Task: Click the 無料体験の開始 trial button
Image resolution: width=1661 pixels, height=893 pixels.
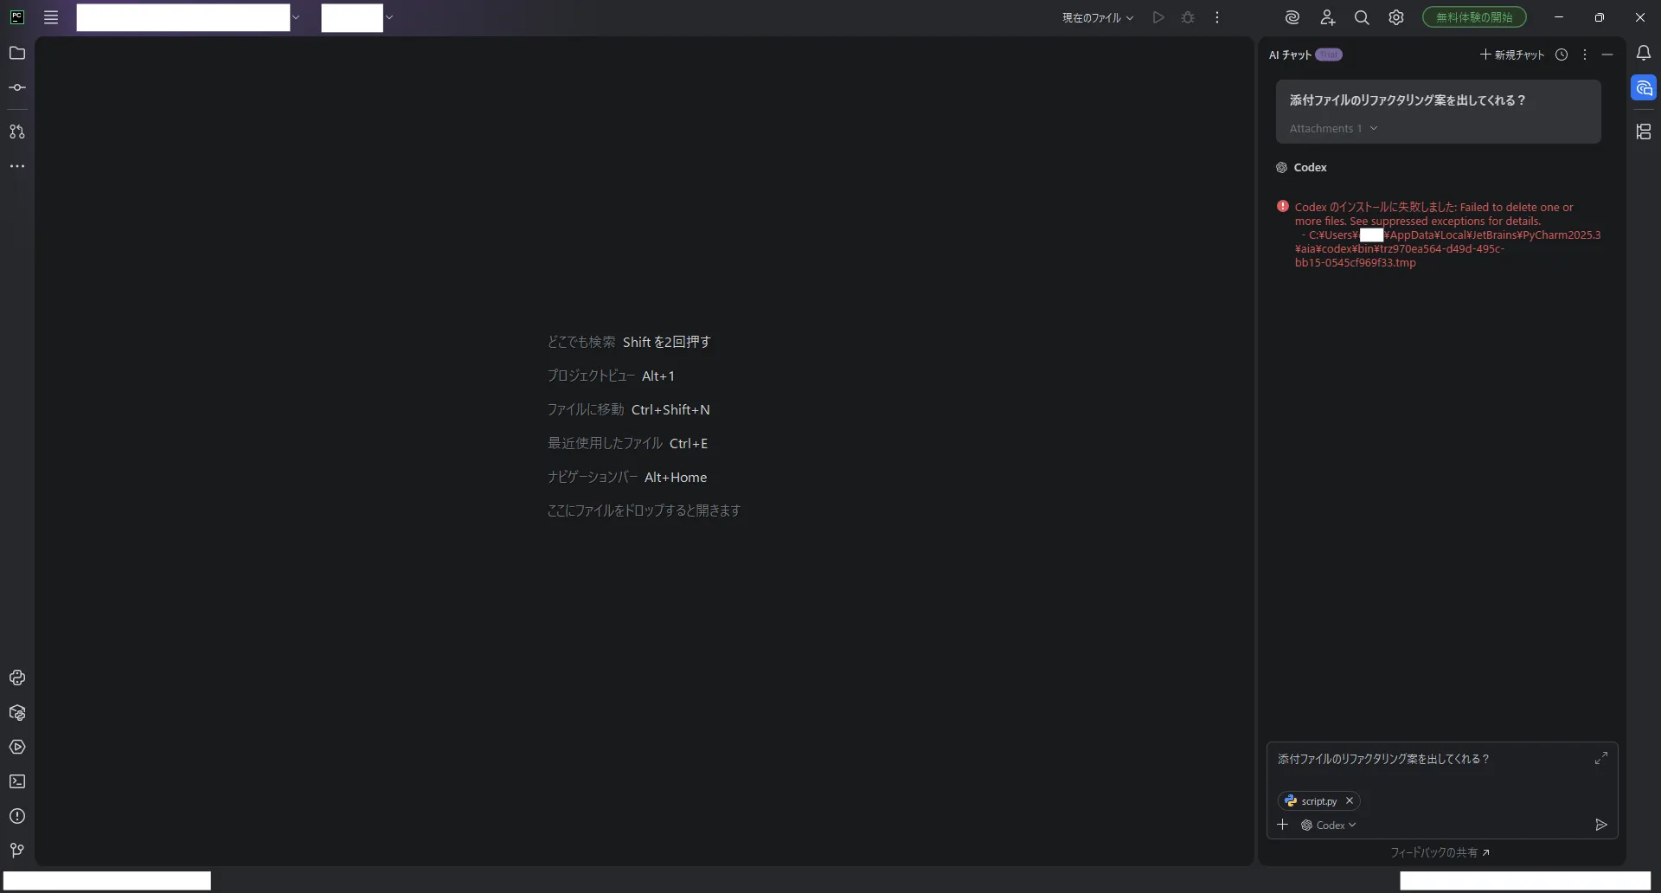Action: tap(1474, 17)
